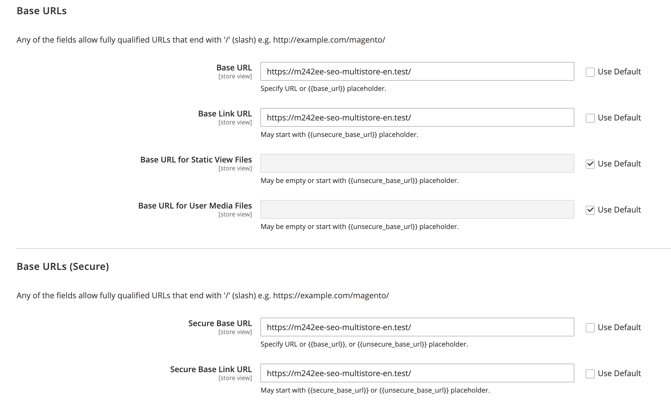Edit the Secure Base Link URL input

click(x=417, y=373)
